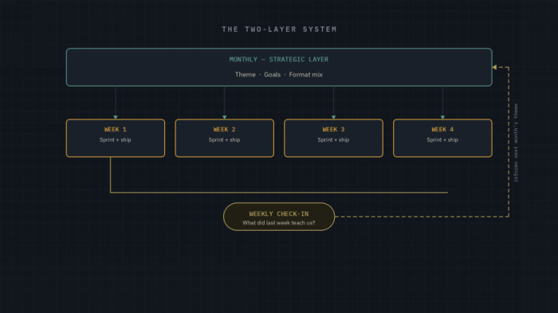This screenshot has height=313, width=558.
Task: Click the Week 3 sprint box
Action: (x=333, y=138)
